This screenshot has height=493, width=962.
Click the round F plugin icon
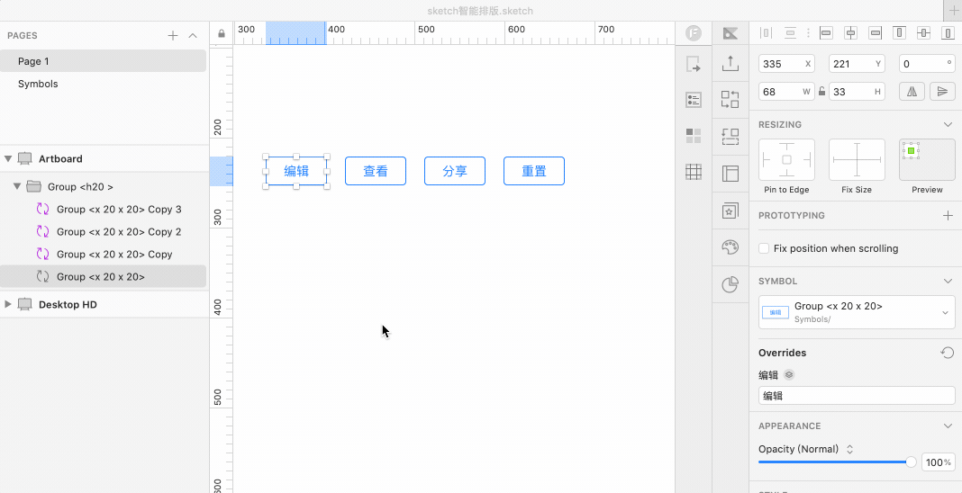694,33
